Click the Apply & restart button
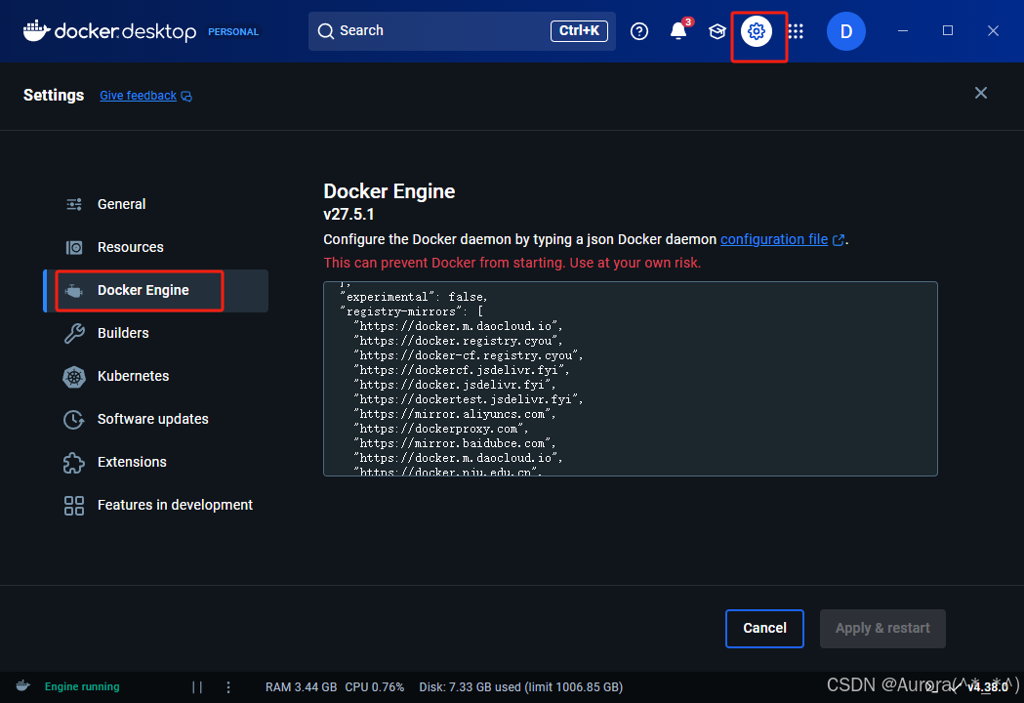 tap(882, 629)
